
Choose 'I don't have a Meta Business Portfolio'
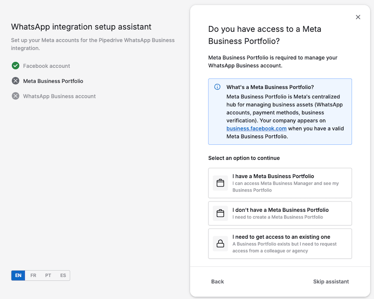click(x=280, y=213)
